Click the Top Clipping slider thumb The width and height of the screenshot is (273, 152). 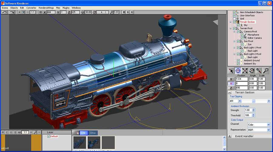pyautogui.click(x=254, y=101)
